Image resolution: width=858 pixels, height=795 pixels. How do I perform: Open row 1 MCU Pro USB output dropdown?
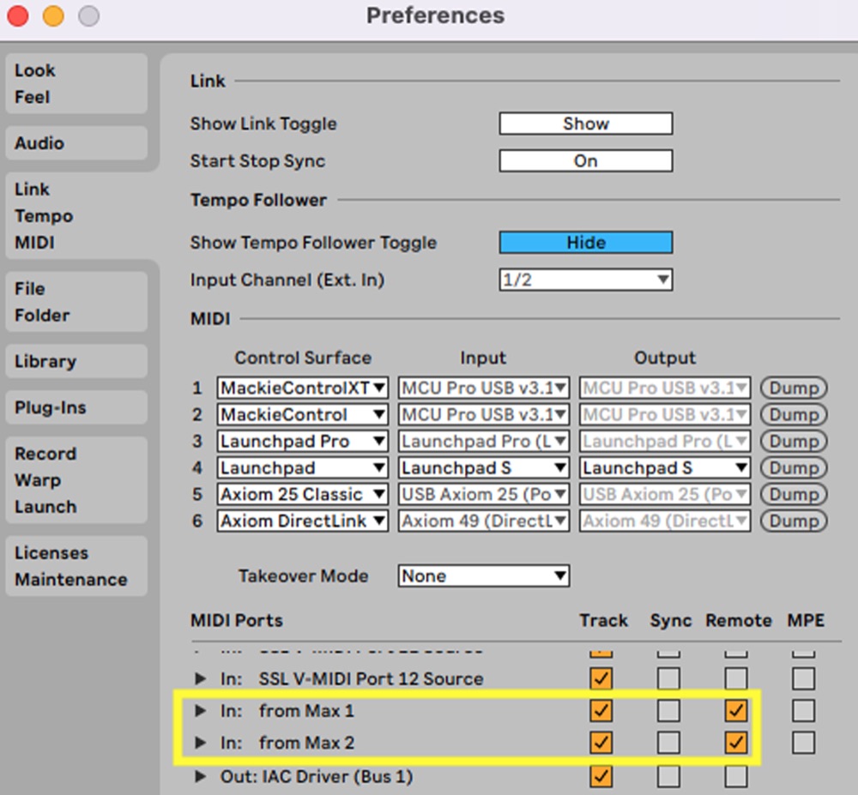tap(665, 388)
